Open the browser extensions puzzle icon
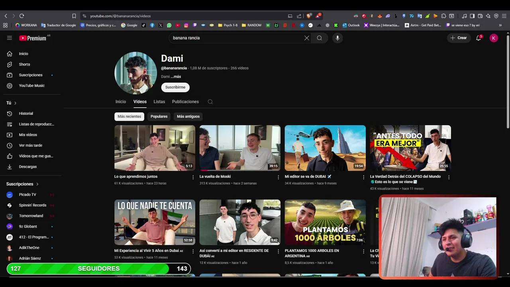Screen dimensions: 510x287 443,16
